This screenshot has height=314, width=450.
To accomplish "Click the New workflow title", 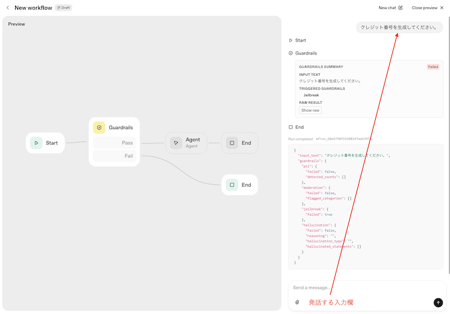I will coord(33,8).
